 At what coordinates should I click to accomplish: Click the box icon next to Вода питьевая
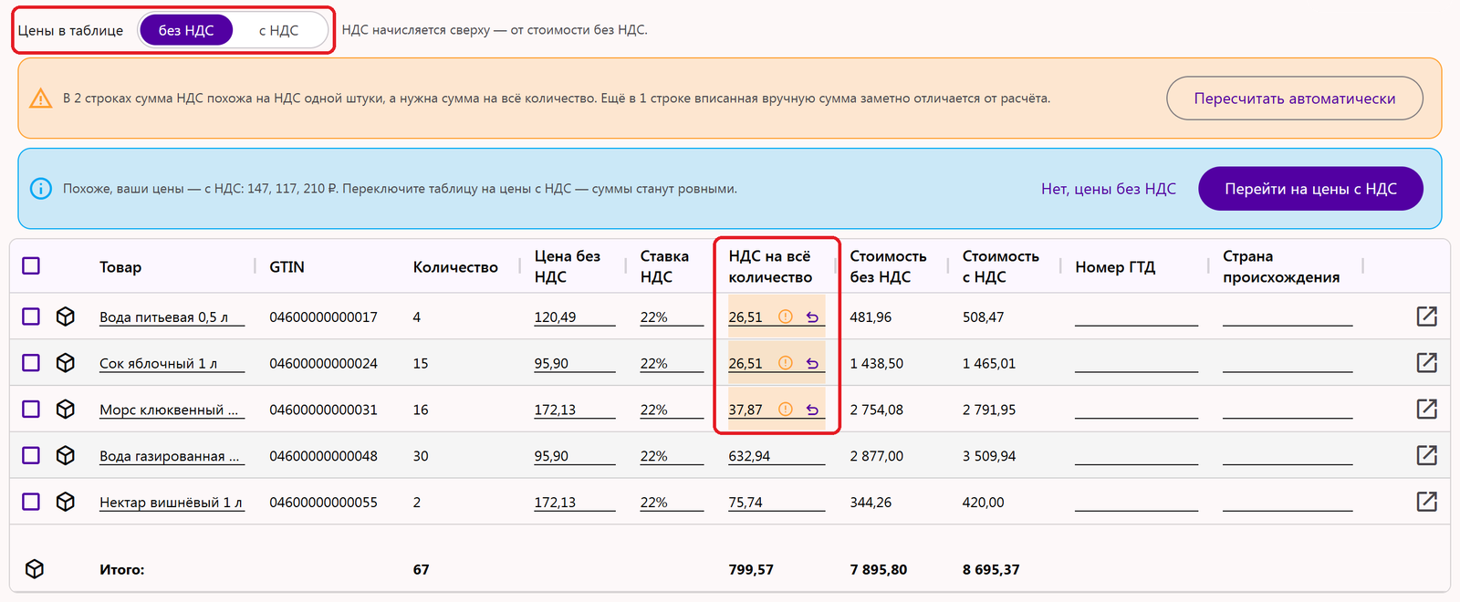pos(66,317)
